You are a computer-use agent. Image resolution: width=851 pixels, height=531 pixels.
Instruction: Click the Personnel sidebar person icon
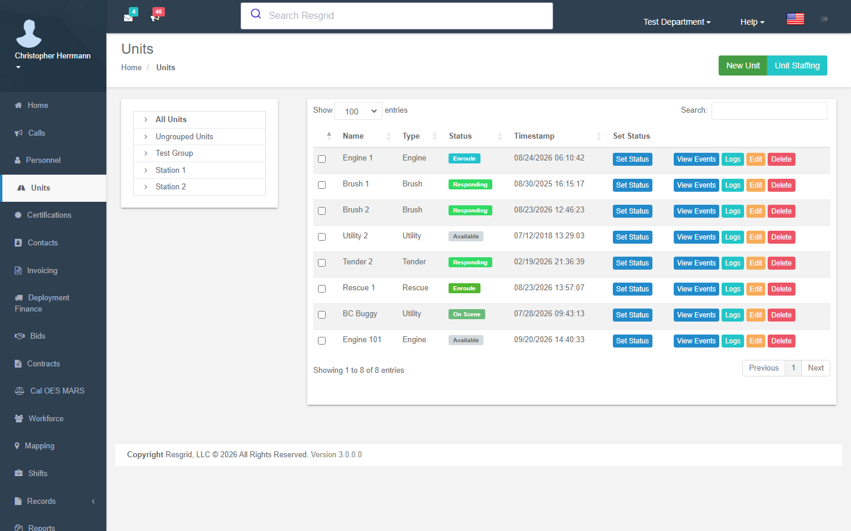18,160
